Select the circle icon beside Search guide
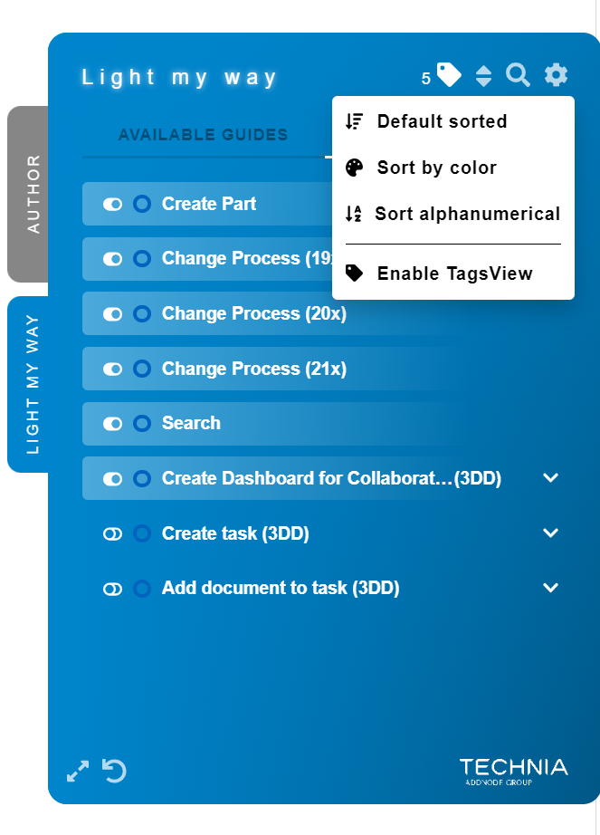 [142, 423]
